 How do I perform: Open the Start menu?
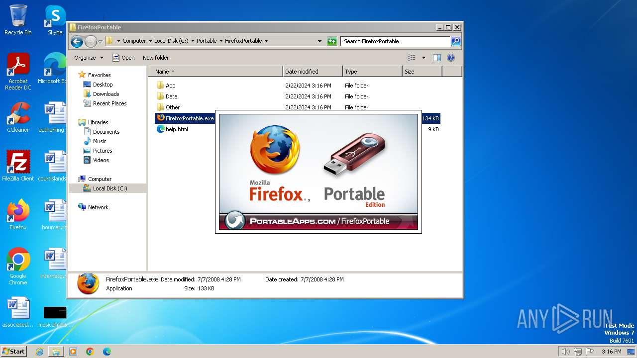(13, 352)
